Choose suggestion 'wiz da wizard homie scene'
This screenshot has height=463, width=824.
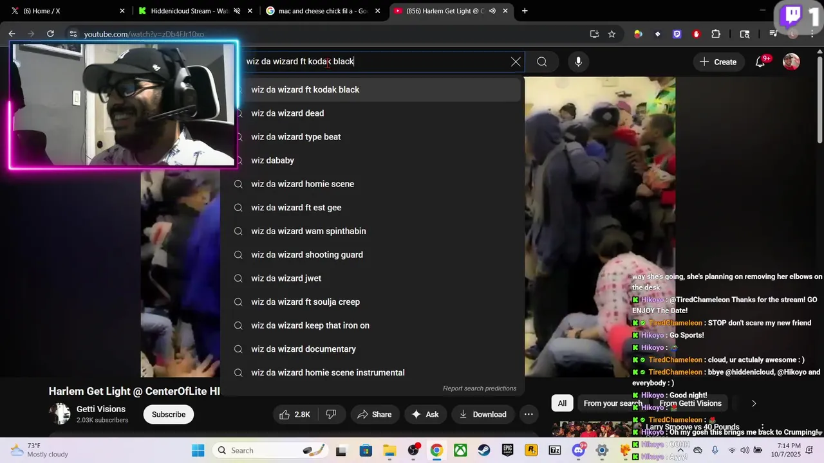click(372, 184)
